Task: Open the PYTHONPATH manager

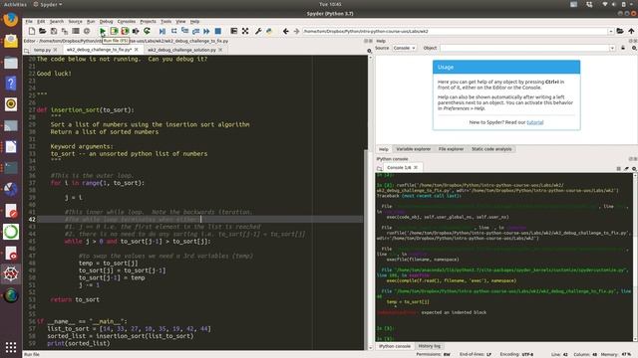Action: point(269,31)
